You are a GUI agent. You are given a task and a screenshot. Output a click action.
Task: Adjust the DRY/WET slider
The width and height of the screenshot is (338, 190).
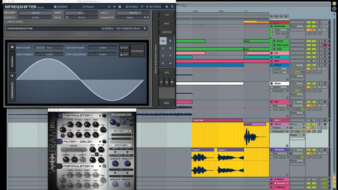point(35,13)
